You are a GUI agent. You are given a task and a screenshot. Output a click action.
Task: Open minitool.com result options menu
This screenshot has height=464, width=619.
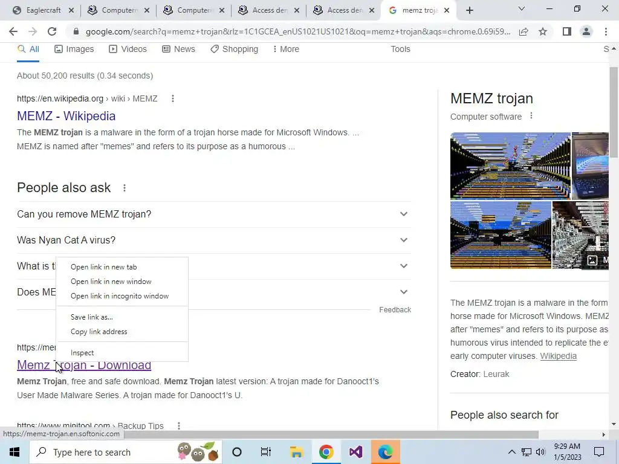pos(179,426)
